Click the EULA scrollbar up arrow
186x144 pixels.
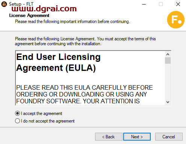coord(168,54)
